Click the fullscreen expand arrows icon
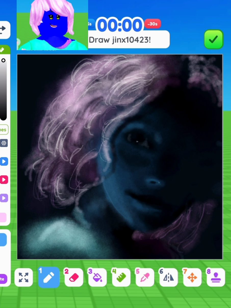 [x=23, y=277]
